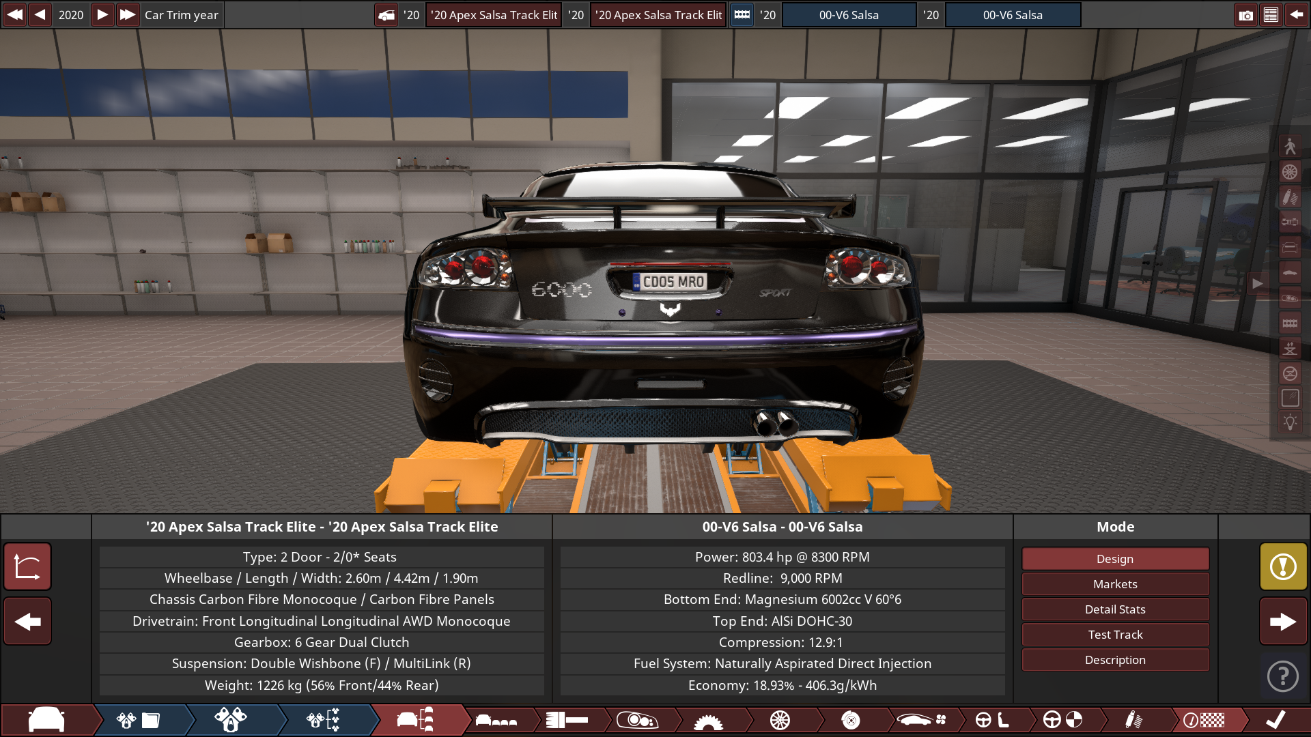Screen dimensions: 1311x737
Task: Open the brakes tab icon
Action: (x=851, y=720)
